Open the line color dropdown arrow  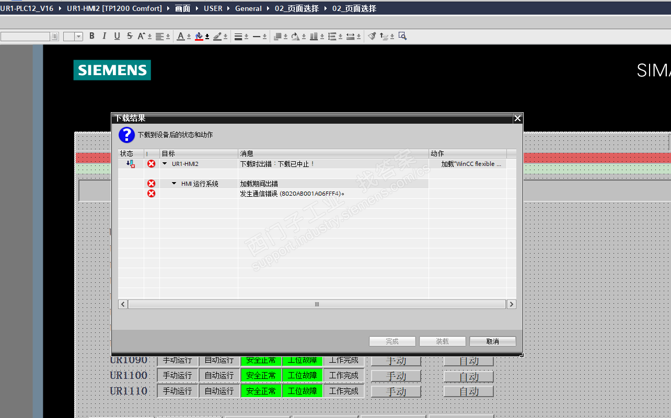point(226,37)
